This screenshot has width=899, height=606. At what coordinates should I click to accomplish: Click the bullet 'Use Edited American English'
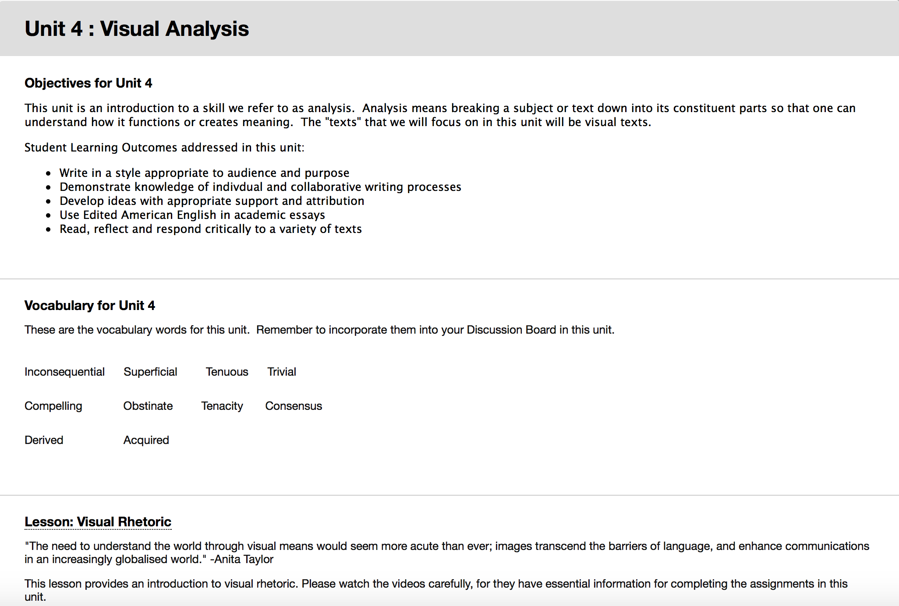pyautogui.click(x=192, y=215)
